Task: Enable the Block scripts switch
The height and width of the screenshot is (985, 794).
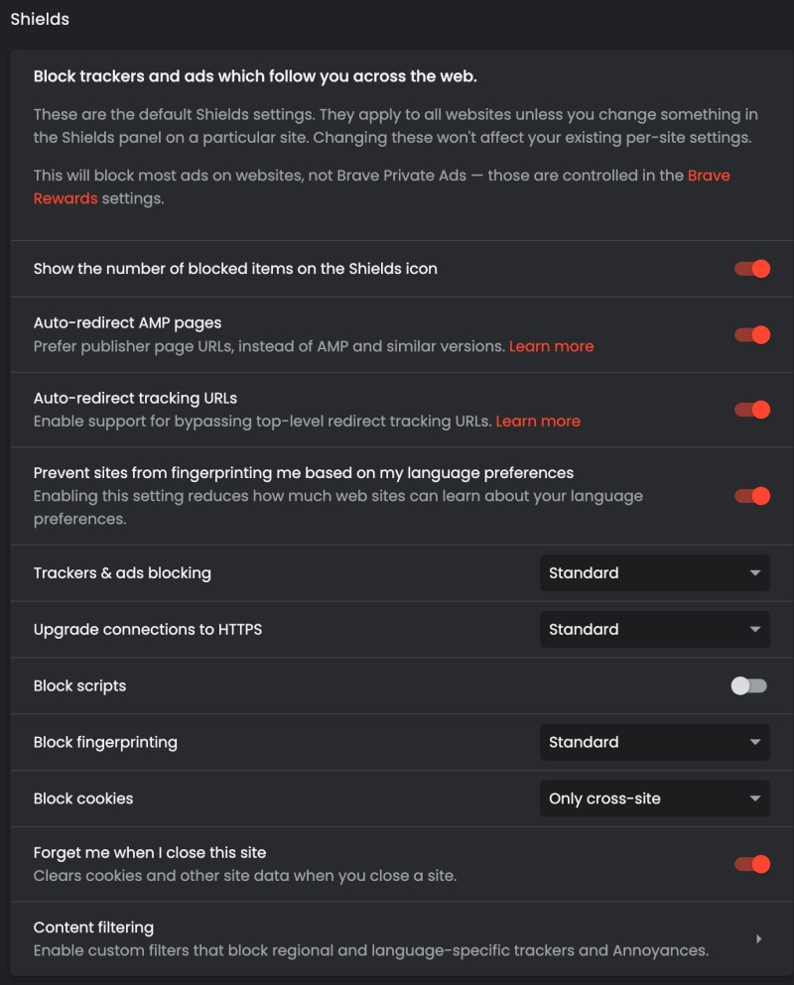Action: (x=749, y=685)
